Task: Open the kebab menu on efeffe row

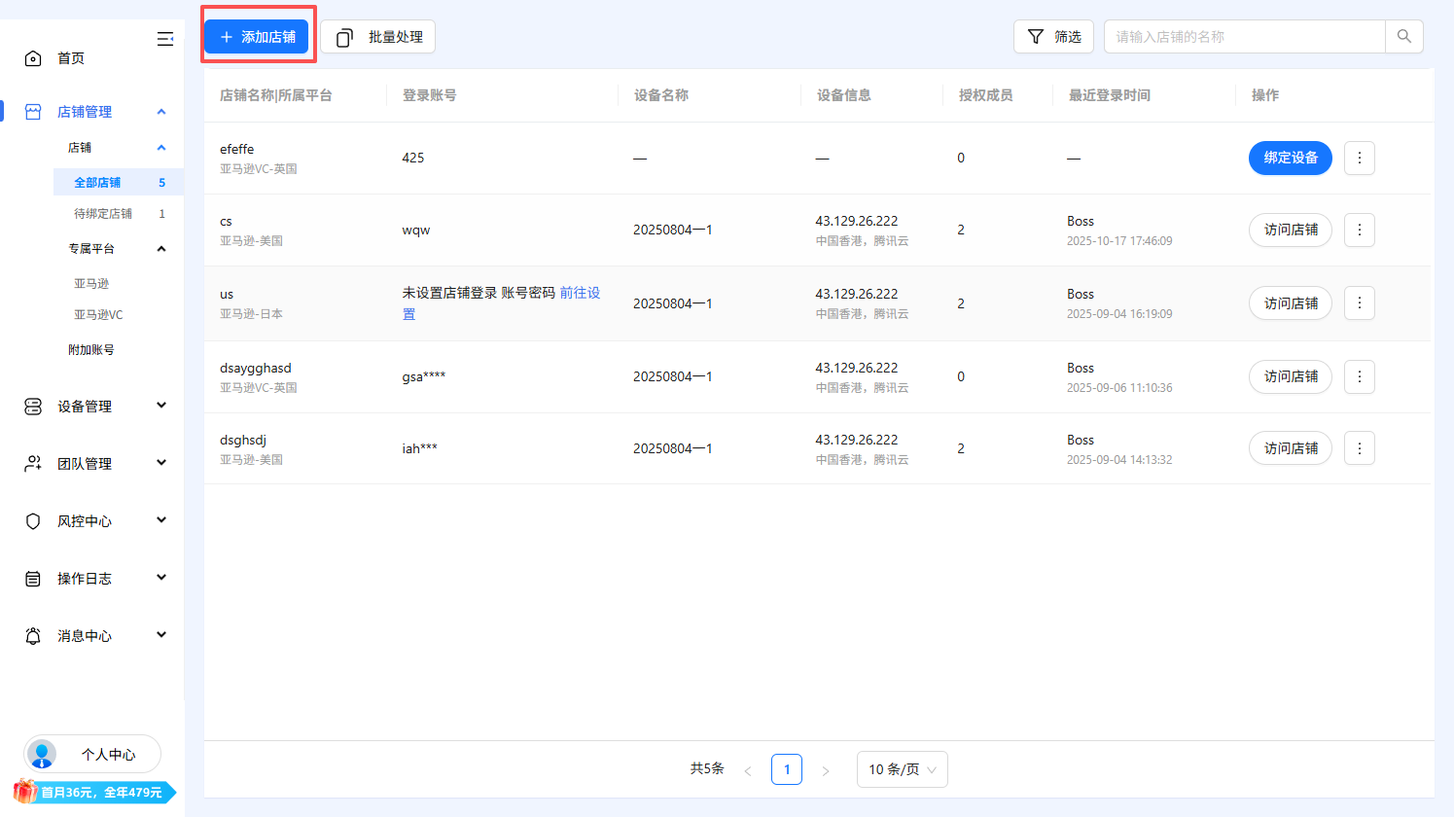Action: tap(1359, 158)
